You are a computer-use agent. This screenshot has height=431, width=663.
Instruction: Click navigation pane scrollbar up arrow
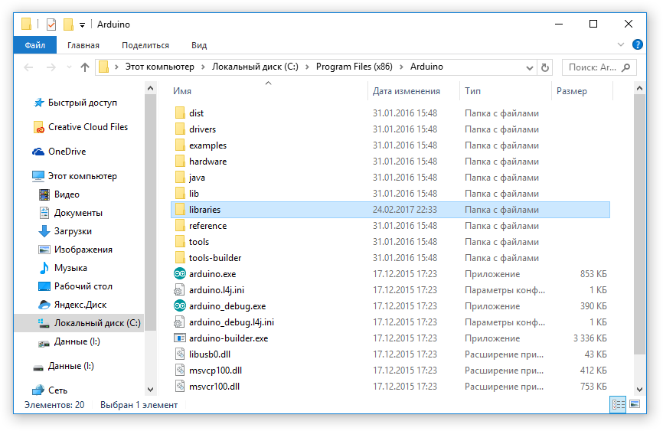coord(150,88)
